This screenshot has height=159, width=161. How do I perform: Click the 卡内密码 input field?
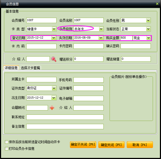tap(88, 46)
